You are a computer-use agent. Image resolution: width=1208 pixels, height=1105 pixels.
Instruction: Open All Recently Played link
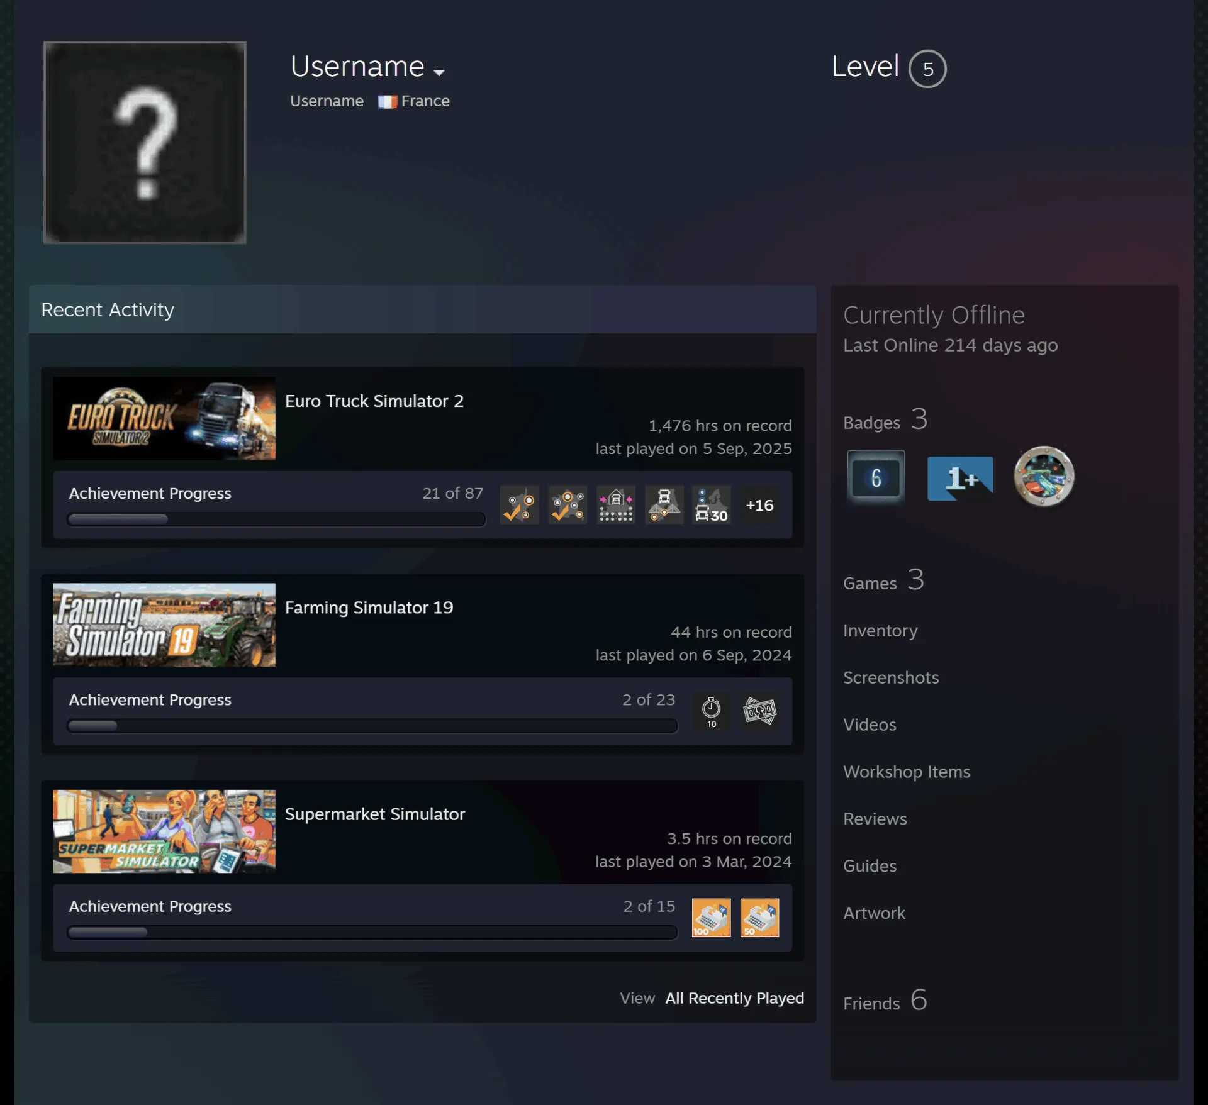[735, 998]
